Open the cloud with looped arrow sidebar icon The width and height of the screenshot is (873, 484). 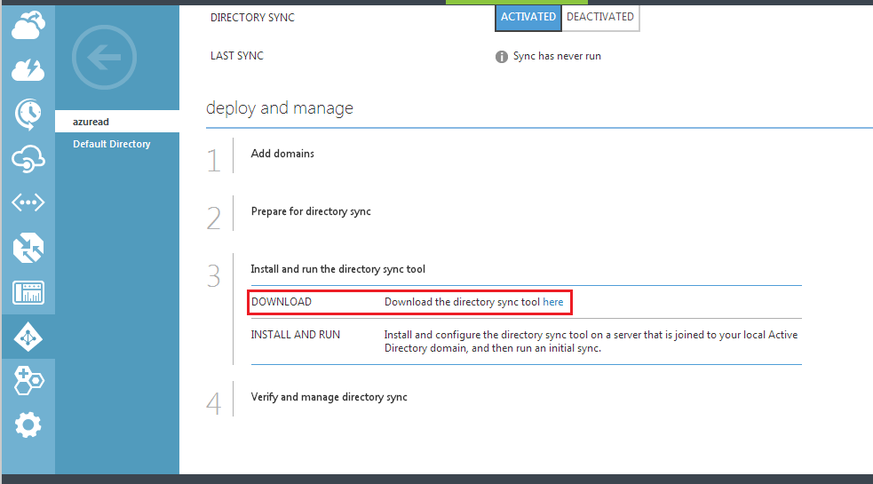[x=28, y=159]
